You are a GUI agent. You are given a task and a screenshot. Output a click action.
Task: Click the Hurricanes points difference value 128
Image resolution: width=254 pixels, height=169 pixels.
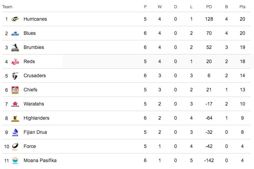(x=209, y=19)
